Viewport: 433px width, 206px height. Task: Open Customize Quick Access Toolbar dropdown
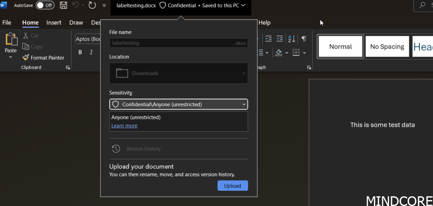click(x=104, y=5)
